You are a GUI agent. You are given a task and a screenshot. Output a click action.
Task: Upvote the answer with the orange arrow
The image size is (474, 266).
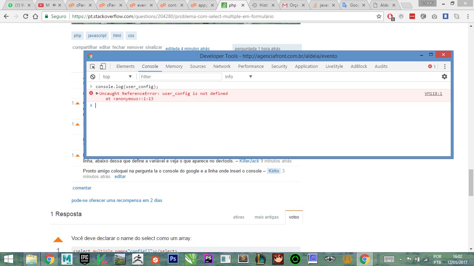coord(58,240)
